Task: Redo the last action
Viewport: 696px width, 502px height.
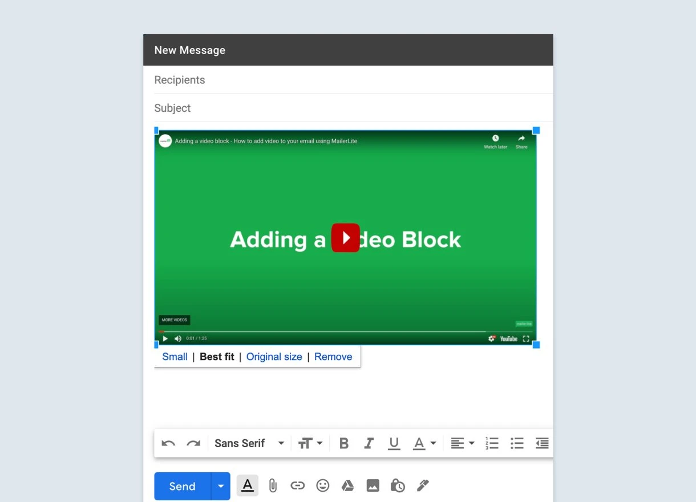Action: pos(193,443)
